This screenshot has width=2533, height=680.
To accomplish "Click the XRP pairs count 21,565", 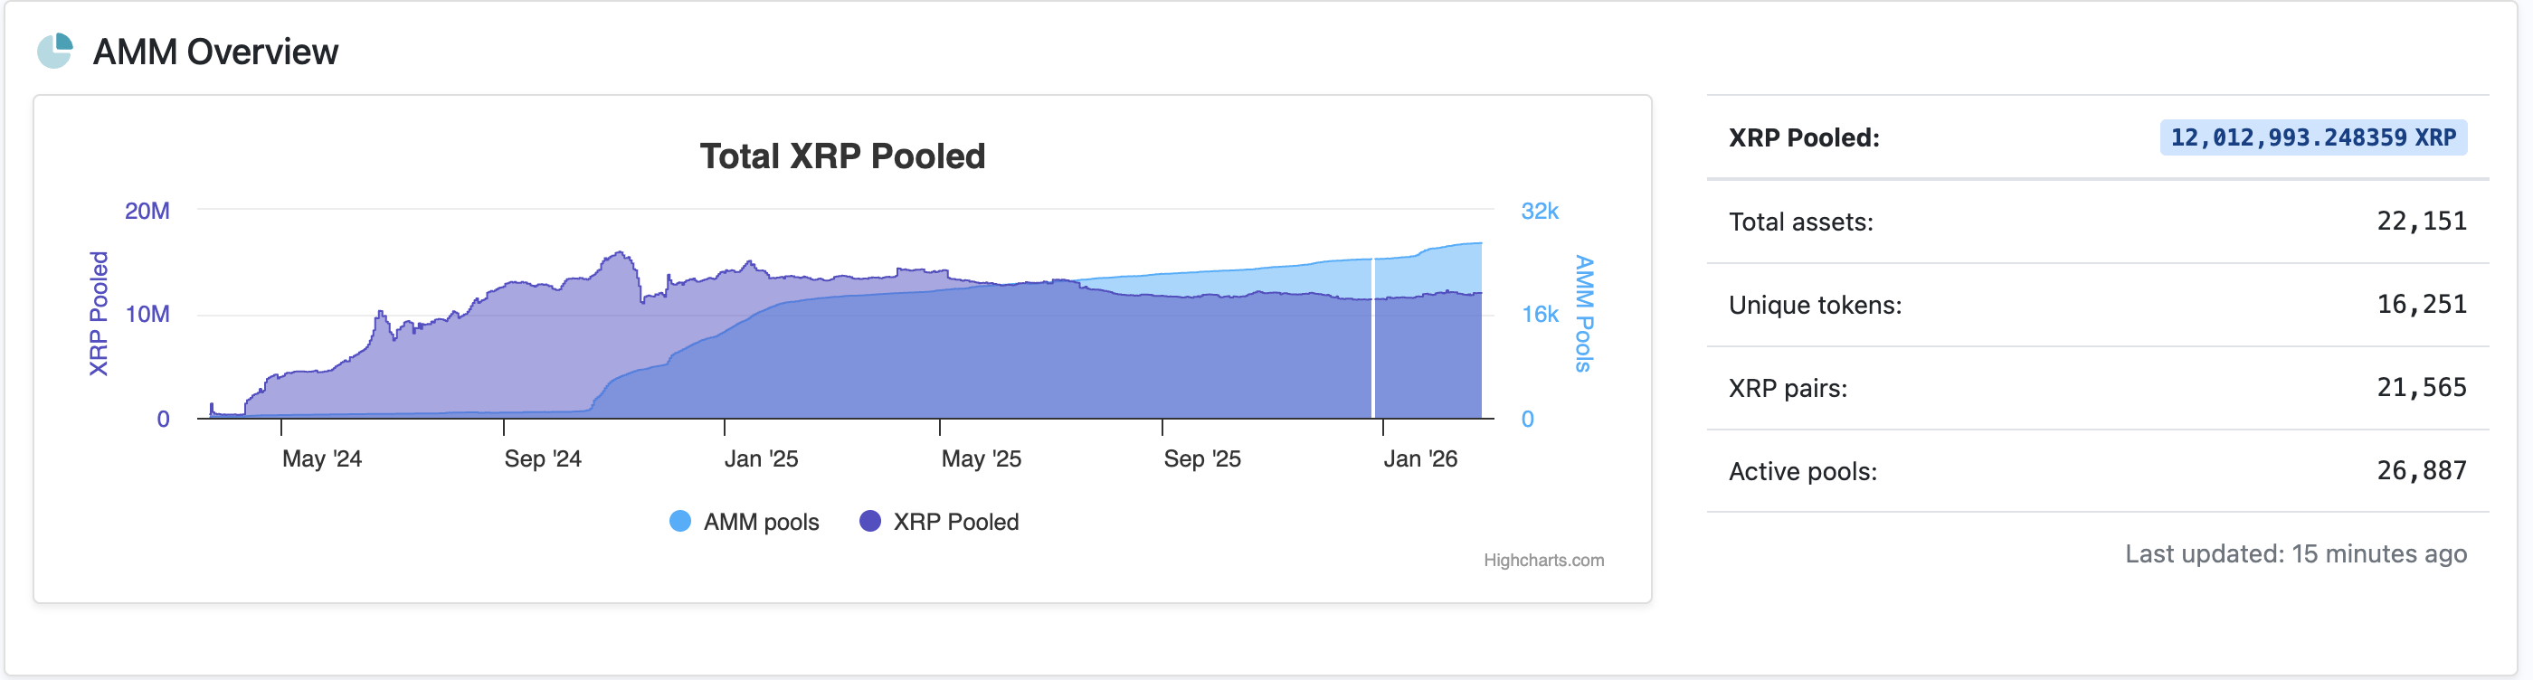I will [2421, 388].
